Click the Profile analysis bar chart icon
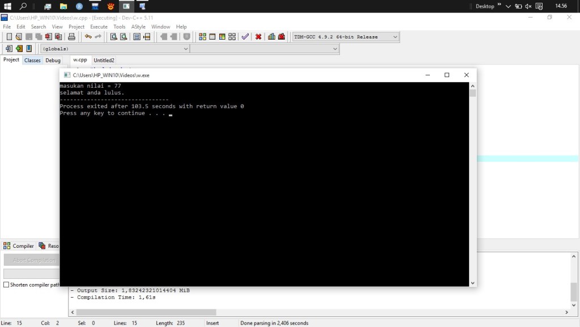 coord(271,37)
